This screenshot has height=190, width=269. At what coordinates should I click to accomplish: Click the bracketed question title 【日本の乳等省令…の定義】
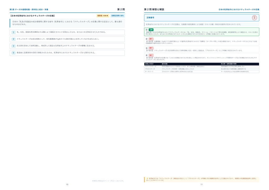32,16
